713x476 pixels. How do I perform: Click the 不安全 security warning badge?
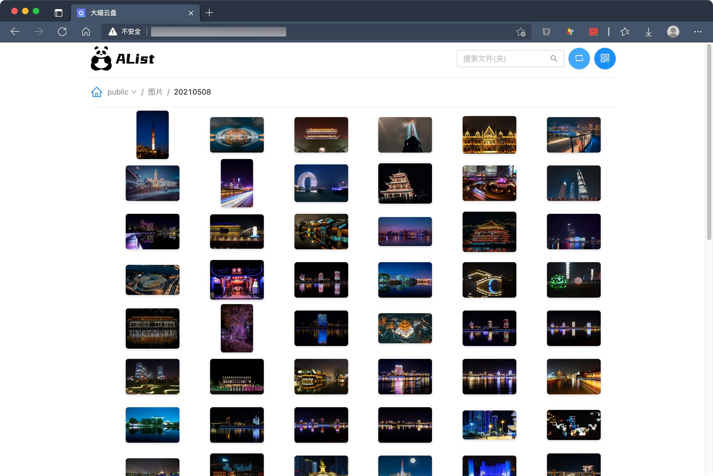124,31
